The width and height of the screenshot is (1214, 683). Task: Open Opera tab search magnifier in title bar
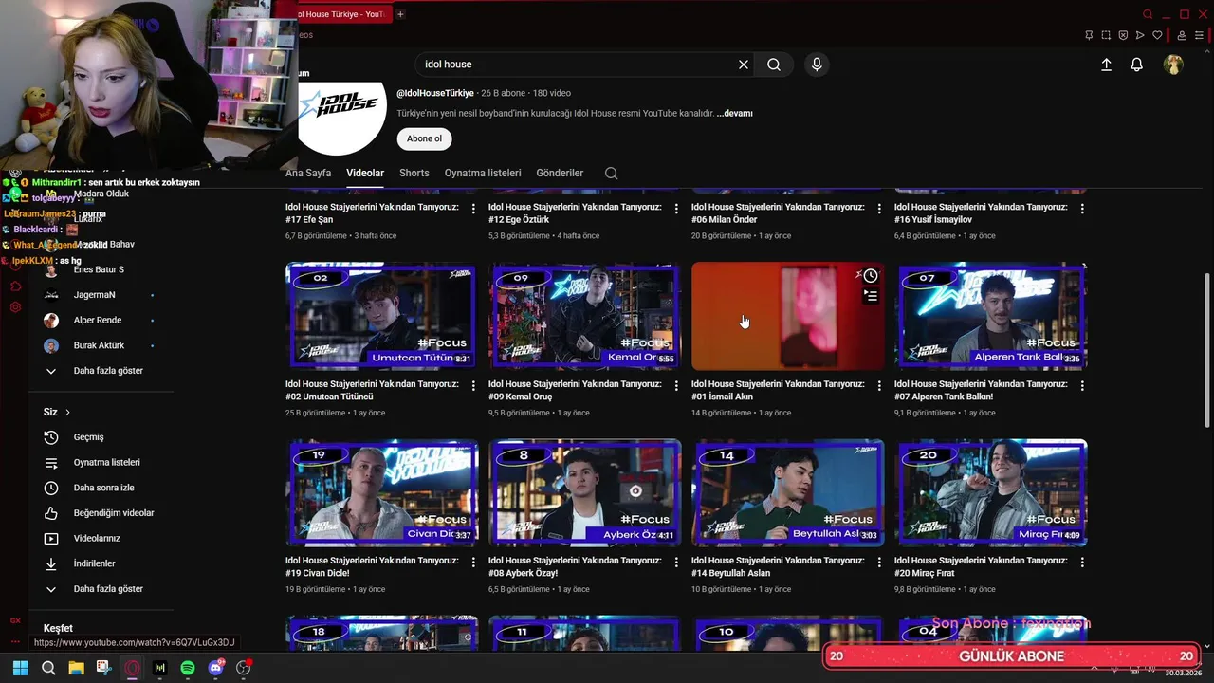(x=1148, y=14)
